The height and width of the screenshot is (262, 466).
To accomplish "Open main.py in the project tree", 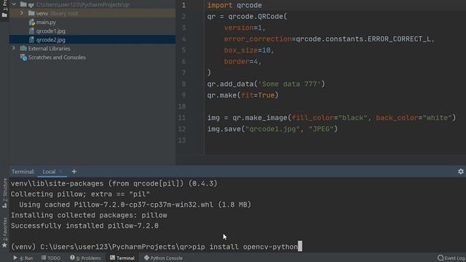I will 46,22.
